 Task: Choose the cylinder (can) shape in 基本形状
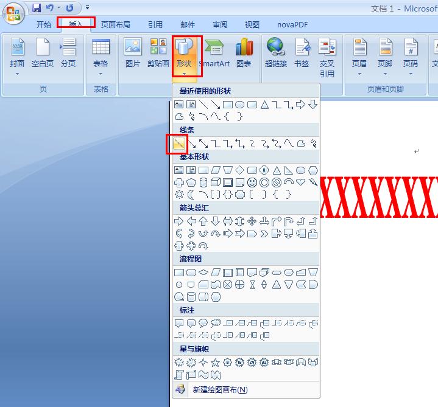[x=203, y=183]
